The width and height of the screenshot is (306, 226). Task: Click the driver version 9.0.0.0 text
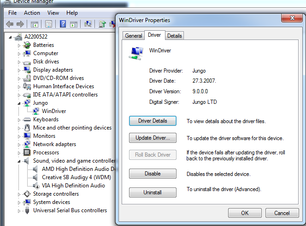200,91
